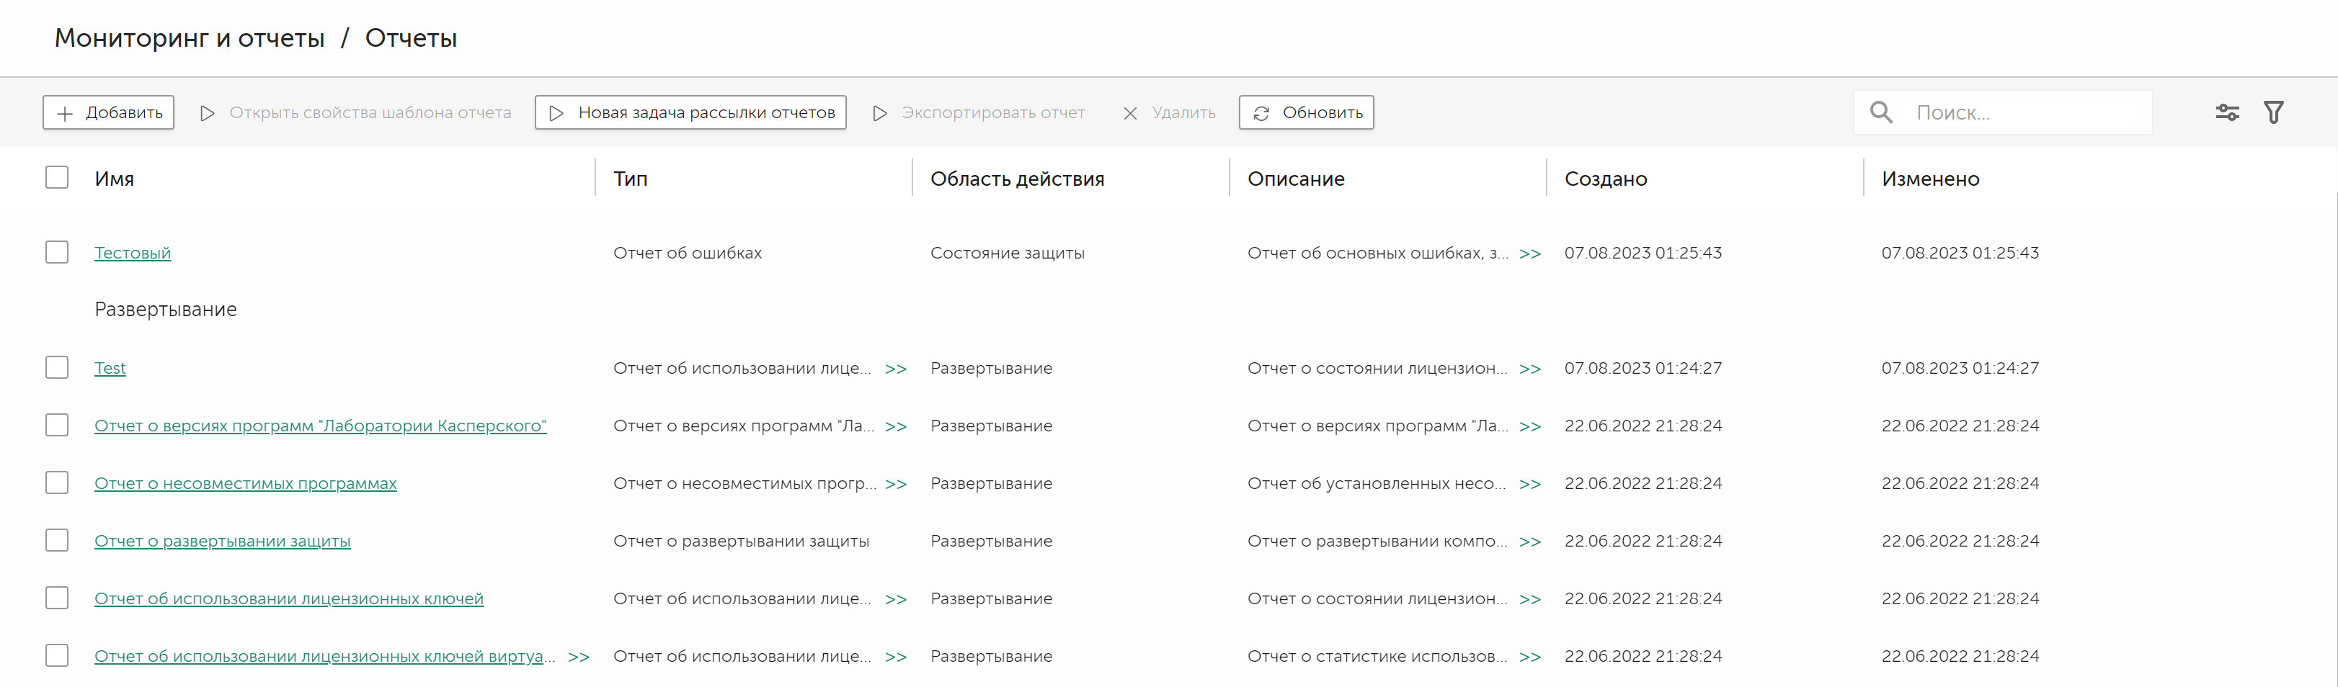Click the Удалить button
This screenshot has height=687, width=2338.
[x=1169, y=112]
